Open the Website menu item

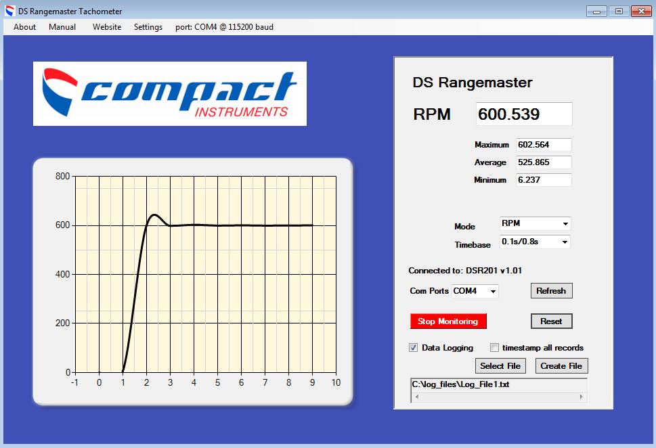point(107,27)
